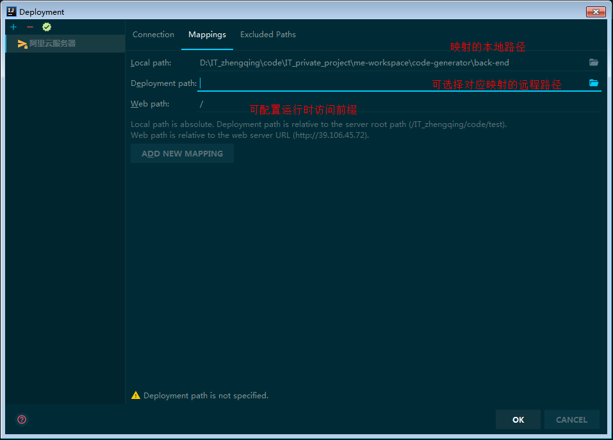Browse for Local path folder icon
This screenshot has height=440, width=613.
pyautogui.click(x=593, y=62)
